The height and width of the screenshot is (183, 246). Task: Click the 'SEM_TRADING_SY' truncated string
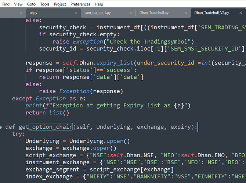(222, 28)
